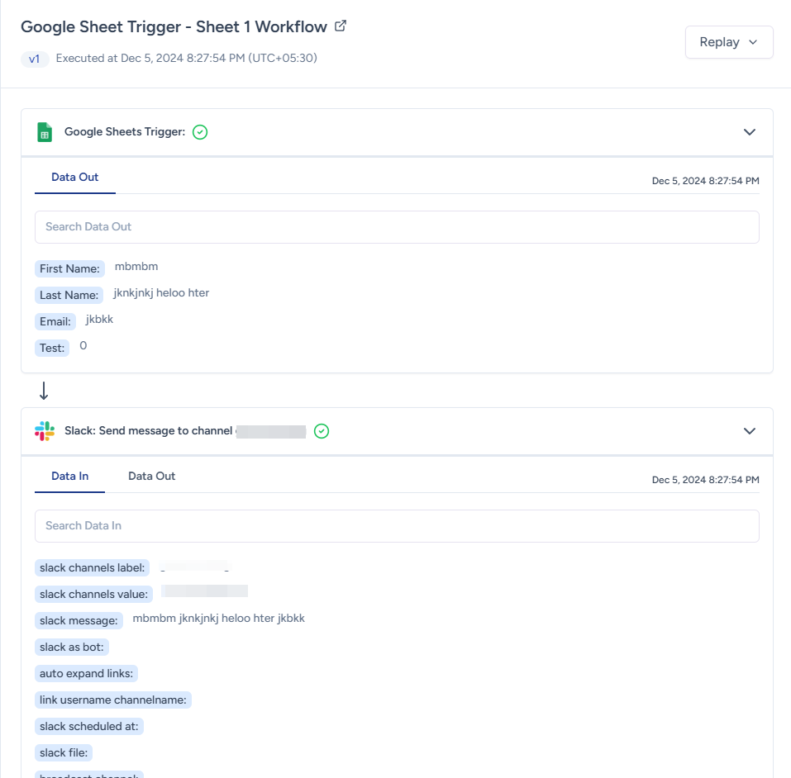
Task: Click the down arrow between steps
Action: [44, 391]
